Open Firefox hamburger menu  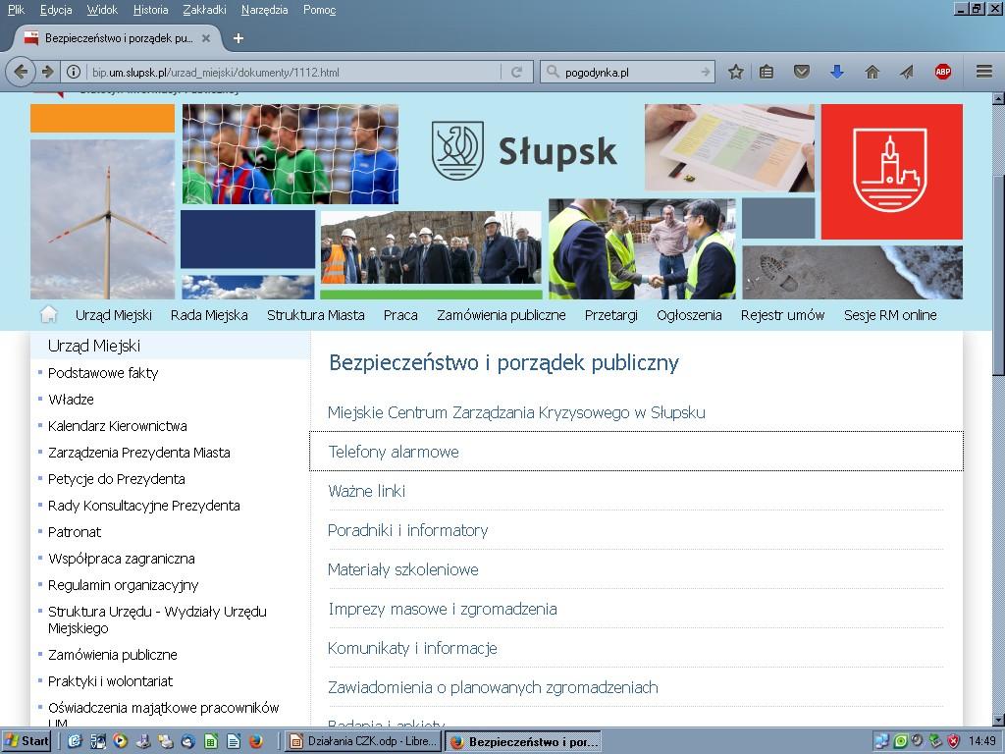point(984,72)
